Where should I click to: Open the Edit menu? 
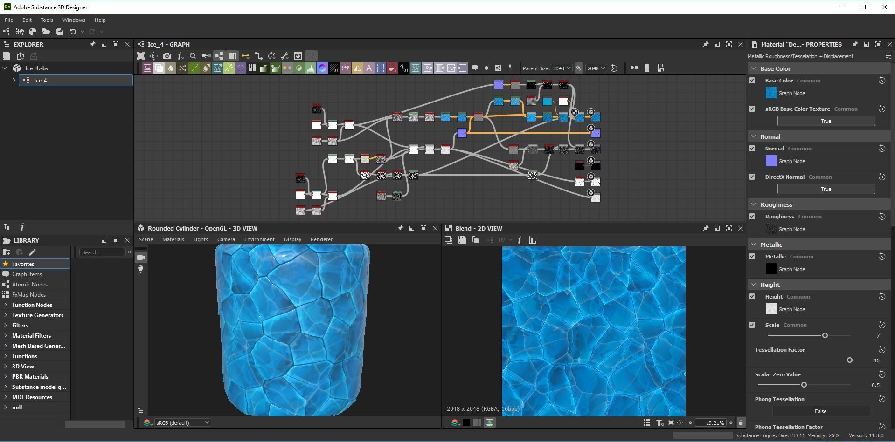click(x=27, y=20)
